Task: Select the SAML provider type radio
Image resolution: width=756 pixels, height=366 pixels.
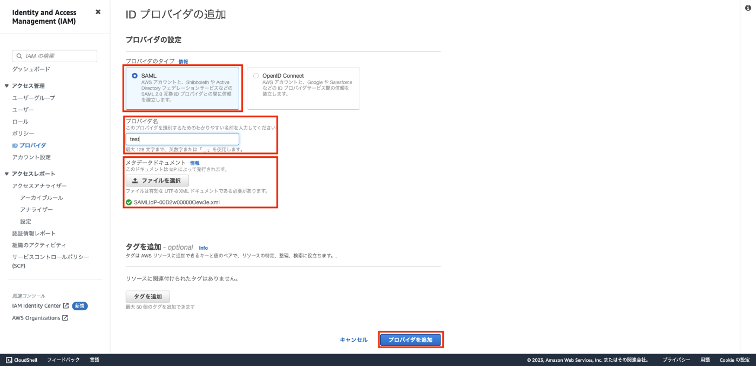Action: coord(134,76)
